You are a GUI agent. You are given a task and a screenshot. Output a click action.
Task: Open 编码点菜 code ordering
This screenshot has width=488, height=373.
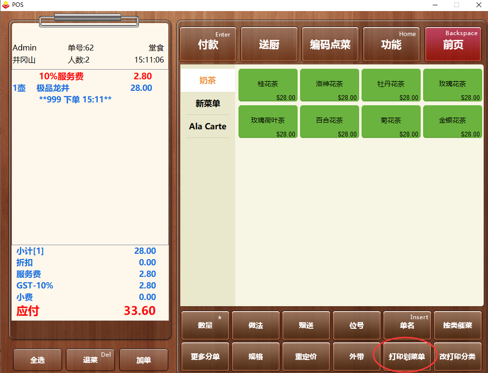[x=330, y=45]
